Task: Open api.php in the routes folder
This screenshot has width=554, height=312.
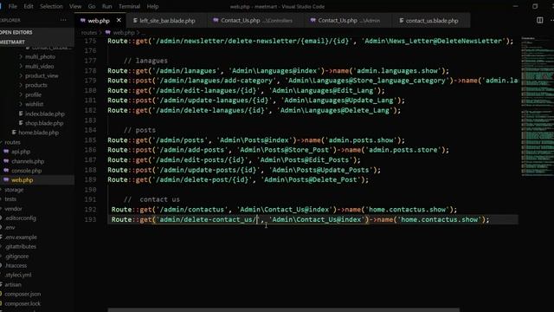Action: (x=21, y=152)
